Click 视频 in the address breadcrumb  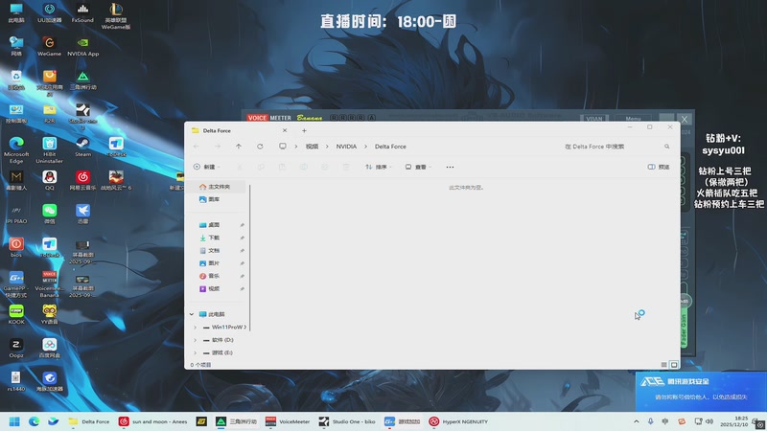pyautogui.click(x=313, y=147)
